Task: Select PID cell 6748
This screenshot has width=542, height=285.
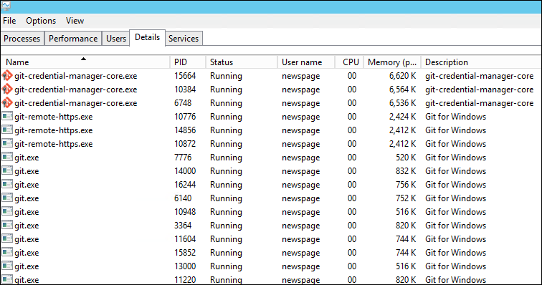Action: [183, 103]
